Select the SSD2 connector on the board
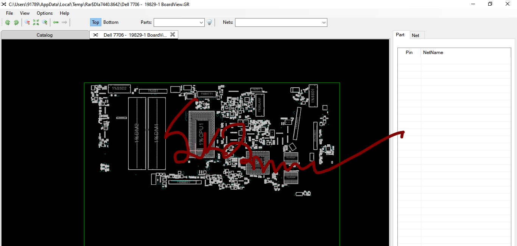 click(x=119, y=88)
